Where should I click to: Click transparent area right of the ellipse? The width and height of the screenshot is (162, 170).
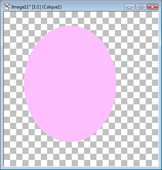[x=137, y=84]
